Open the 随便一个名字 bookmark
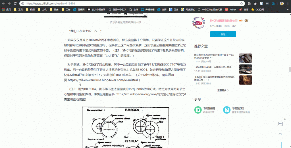This screenshot has width=291, height=148. tap(117, 9)
